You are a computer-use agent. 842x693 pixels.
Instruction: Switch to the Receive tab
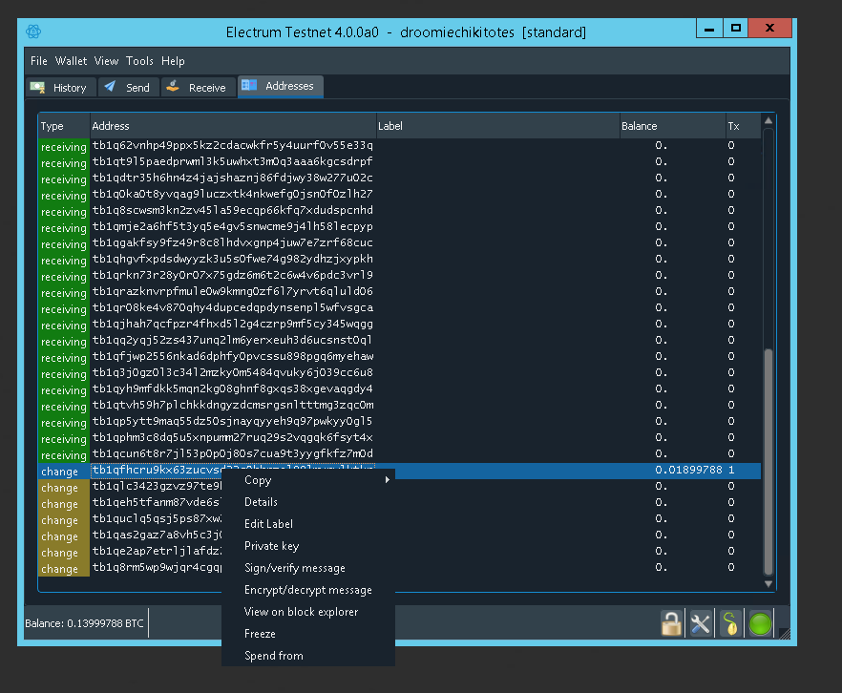point(199,88)
